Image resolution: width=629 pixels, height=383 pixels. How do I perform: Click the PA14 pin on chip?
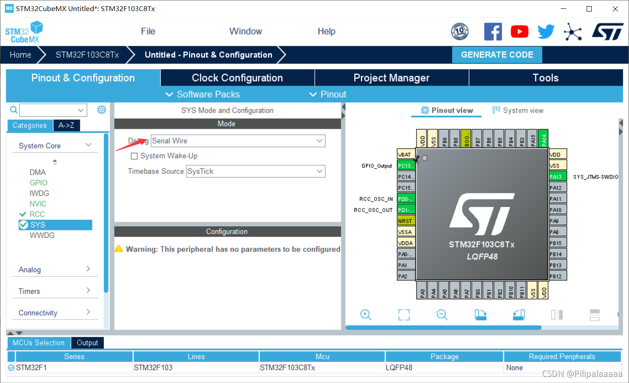click(544, 138)
